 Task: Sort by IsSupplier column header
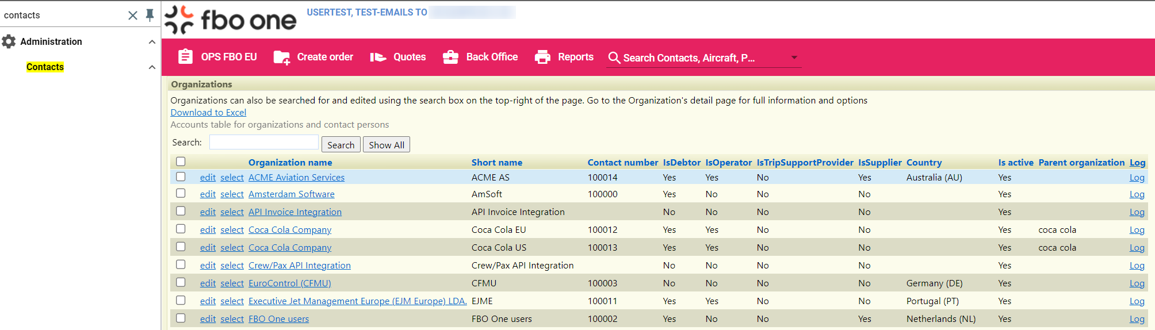tap(880, 163)
